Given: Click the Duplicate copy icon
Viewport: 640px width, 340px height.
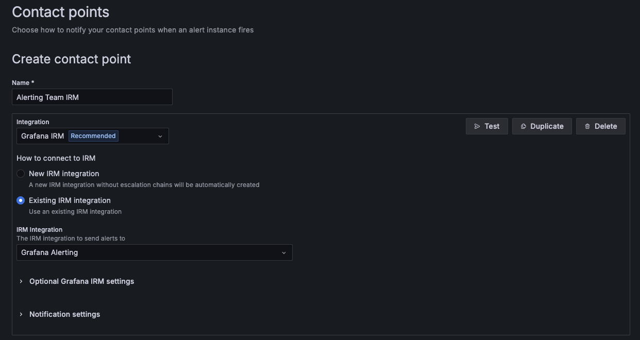Looking at the screenshot, I should pos(523,126).
